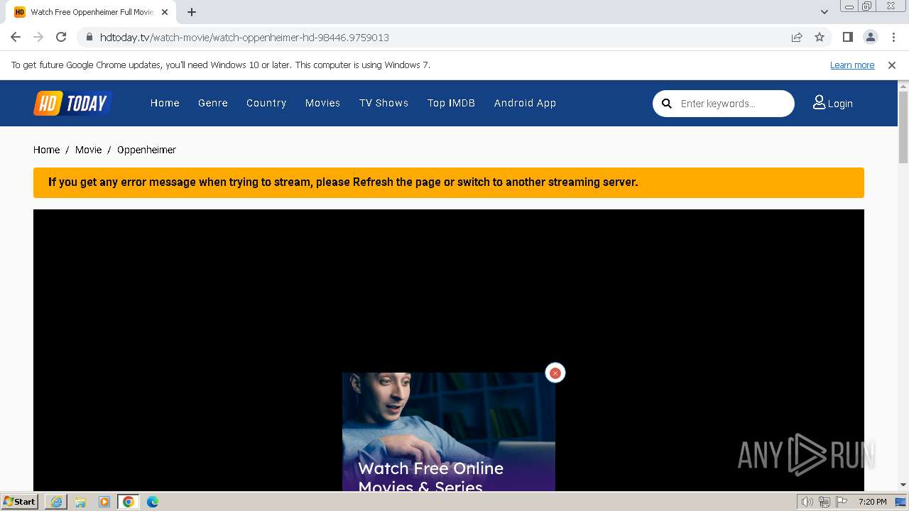Launch Internet Explorer from the taskbar

[56, 502]
